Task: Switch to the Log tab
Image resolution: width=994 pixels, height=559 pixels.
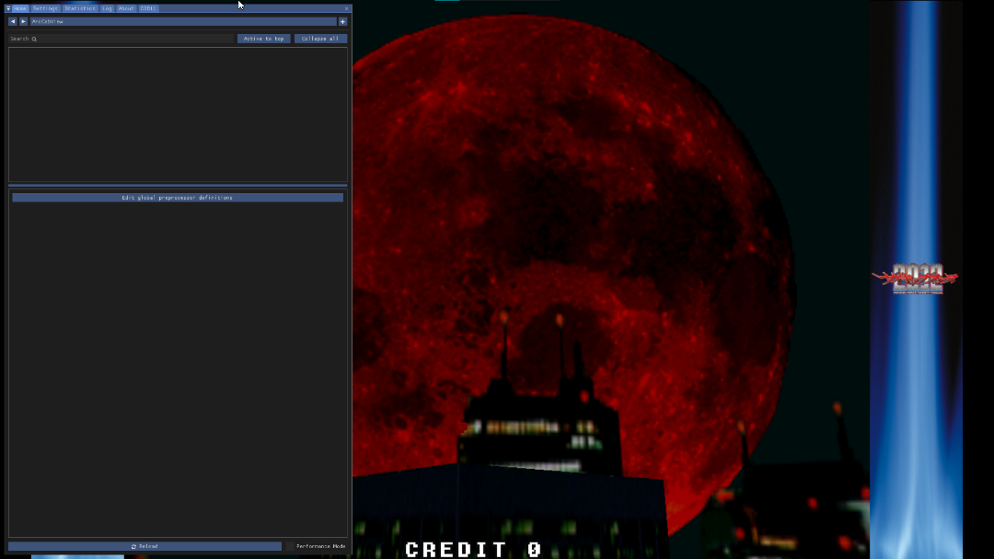Action: [x=107, y=8]
